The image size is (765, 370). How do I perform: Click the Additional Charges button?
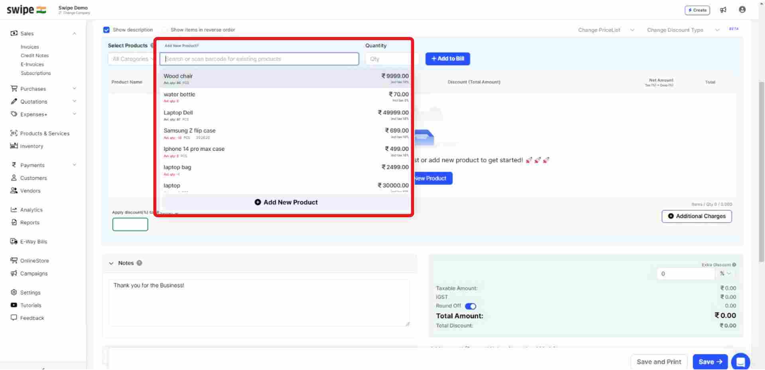[x=696, y=216]
